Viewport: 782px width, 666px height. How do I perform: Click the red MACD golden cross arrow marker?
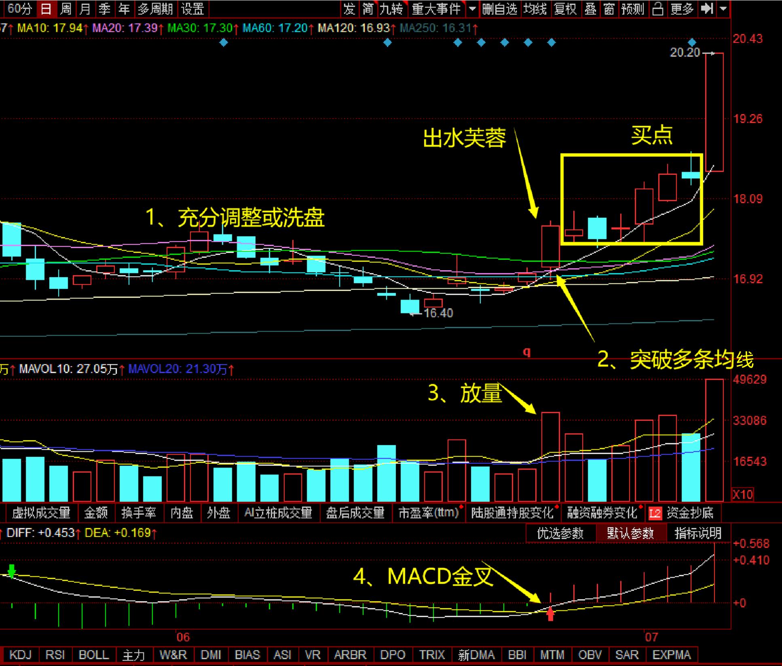click(550, 614)
